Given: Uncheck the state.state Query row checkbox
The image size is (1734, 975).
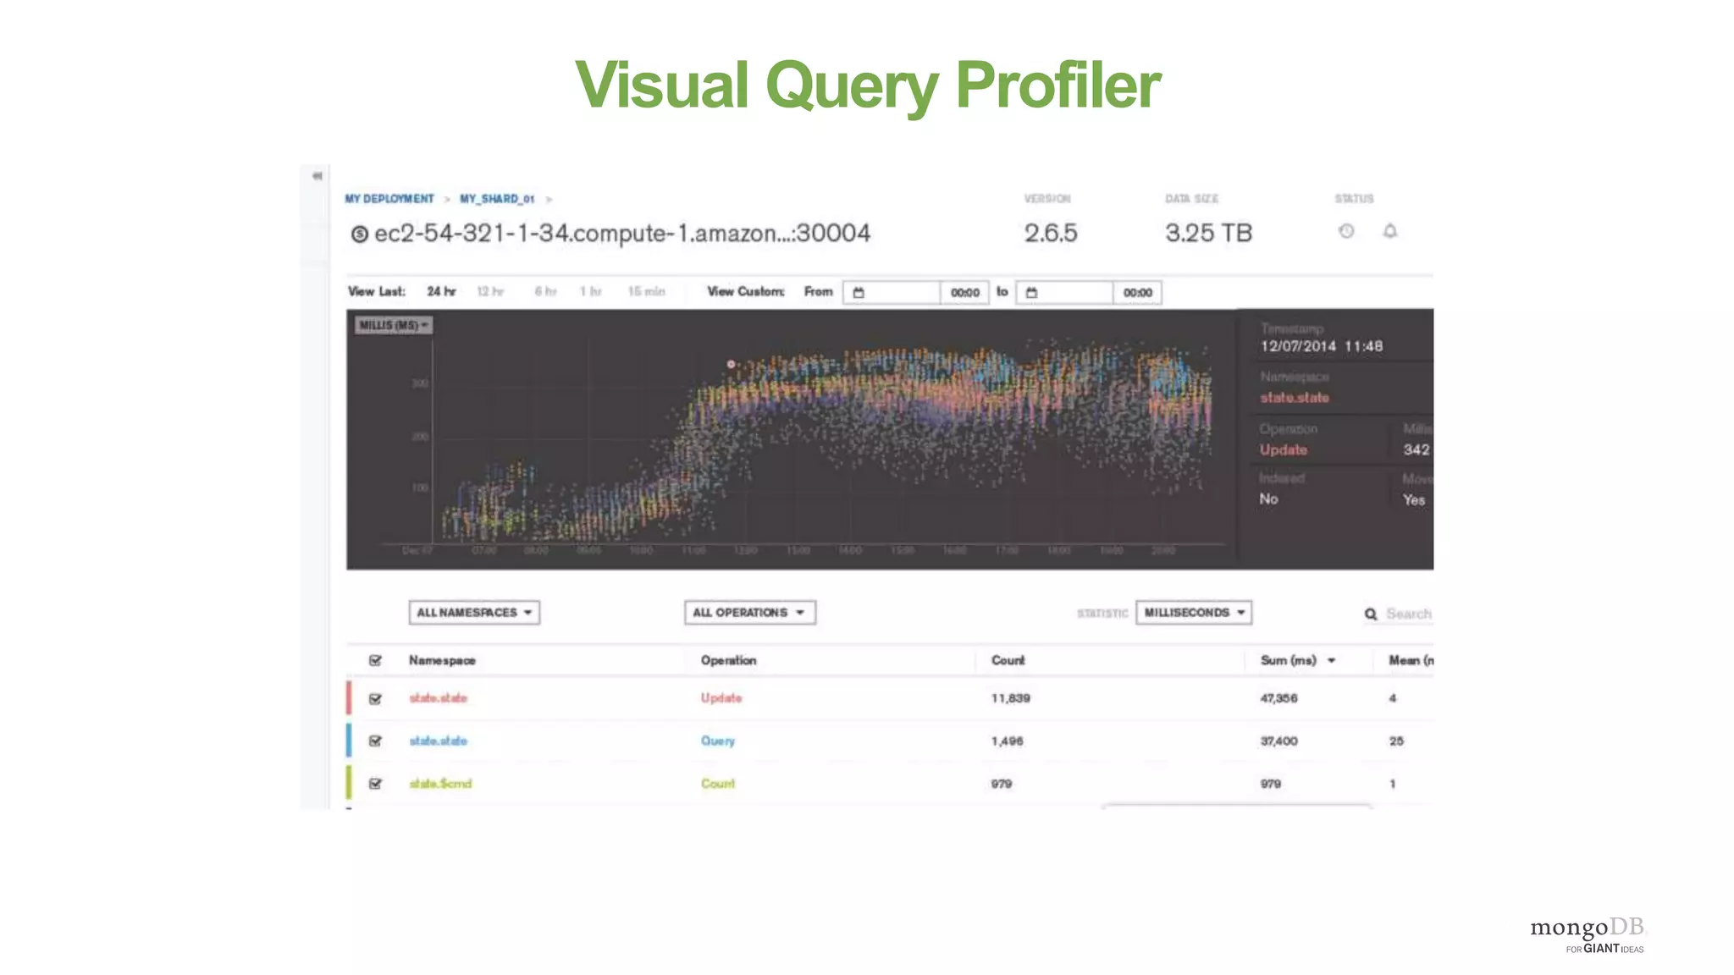Looking at the screenshot, I should (375, 741).
